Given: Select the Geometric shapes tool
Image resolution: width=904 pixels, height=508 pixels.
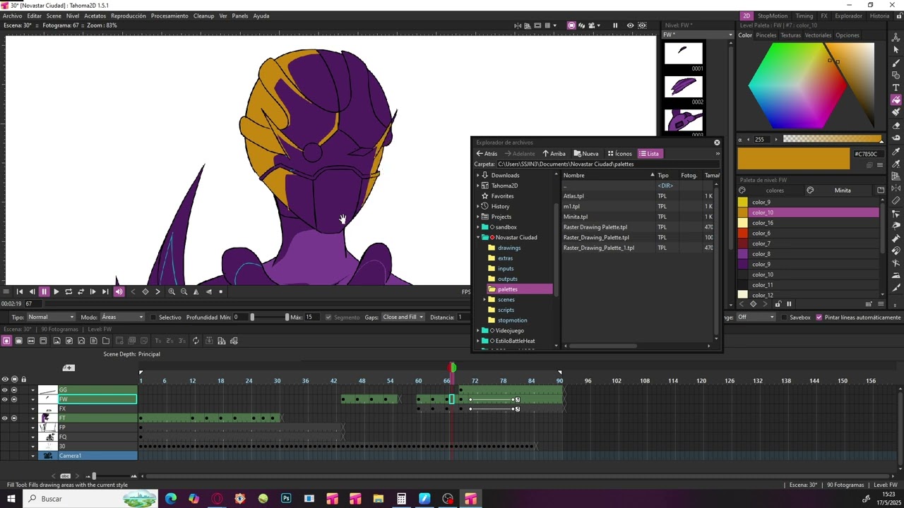Looking at the screenshot, I should (896, 75).
